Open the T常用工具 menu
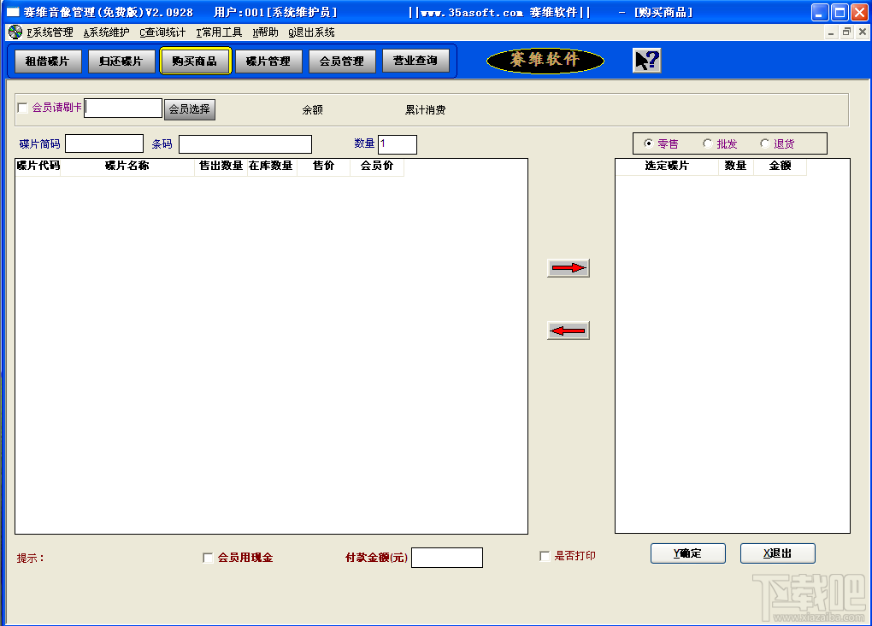The height and width of the screenshot is (626, 872). pyautogui.click(x=219, y=32)
